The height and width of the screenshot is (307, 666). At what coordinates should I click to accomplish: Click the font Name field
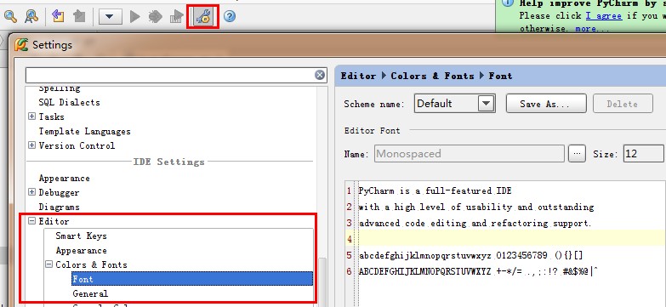pyautogui.click(x=470, y=153)
